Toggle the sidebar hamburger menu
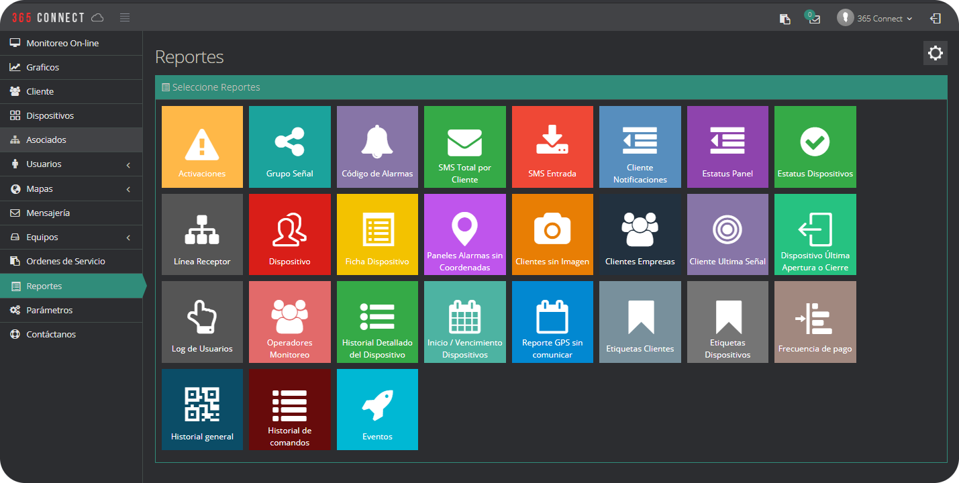The width and height of the screenshot is (959, 483). [x=125, y=17]
